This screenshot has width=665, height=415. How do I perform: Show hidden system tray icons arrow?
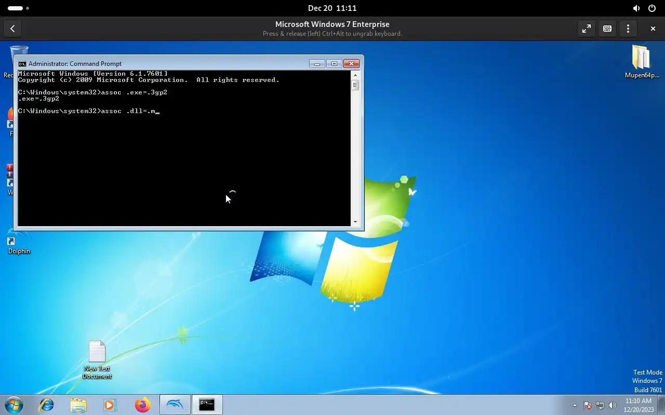(575, 405)
